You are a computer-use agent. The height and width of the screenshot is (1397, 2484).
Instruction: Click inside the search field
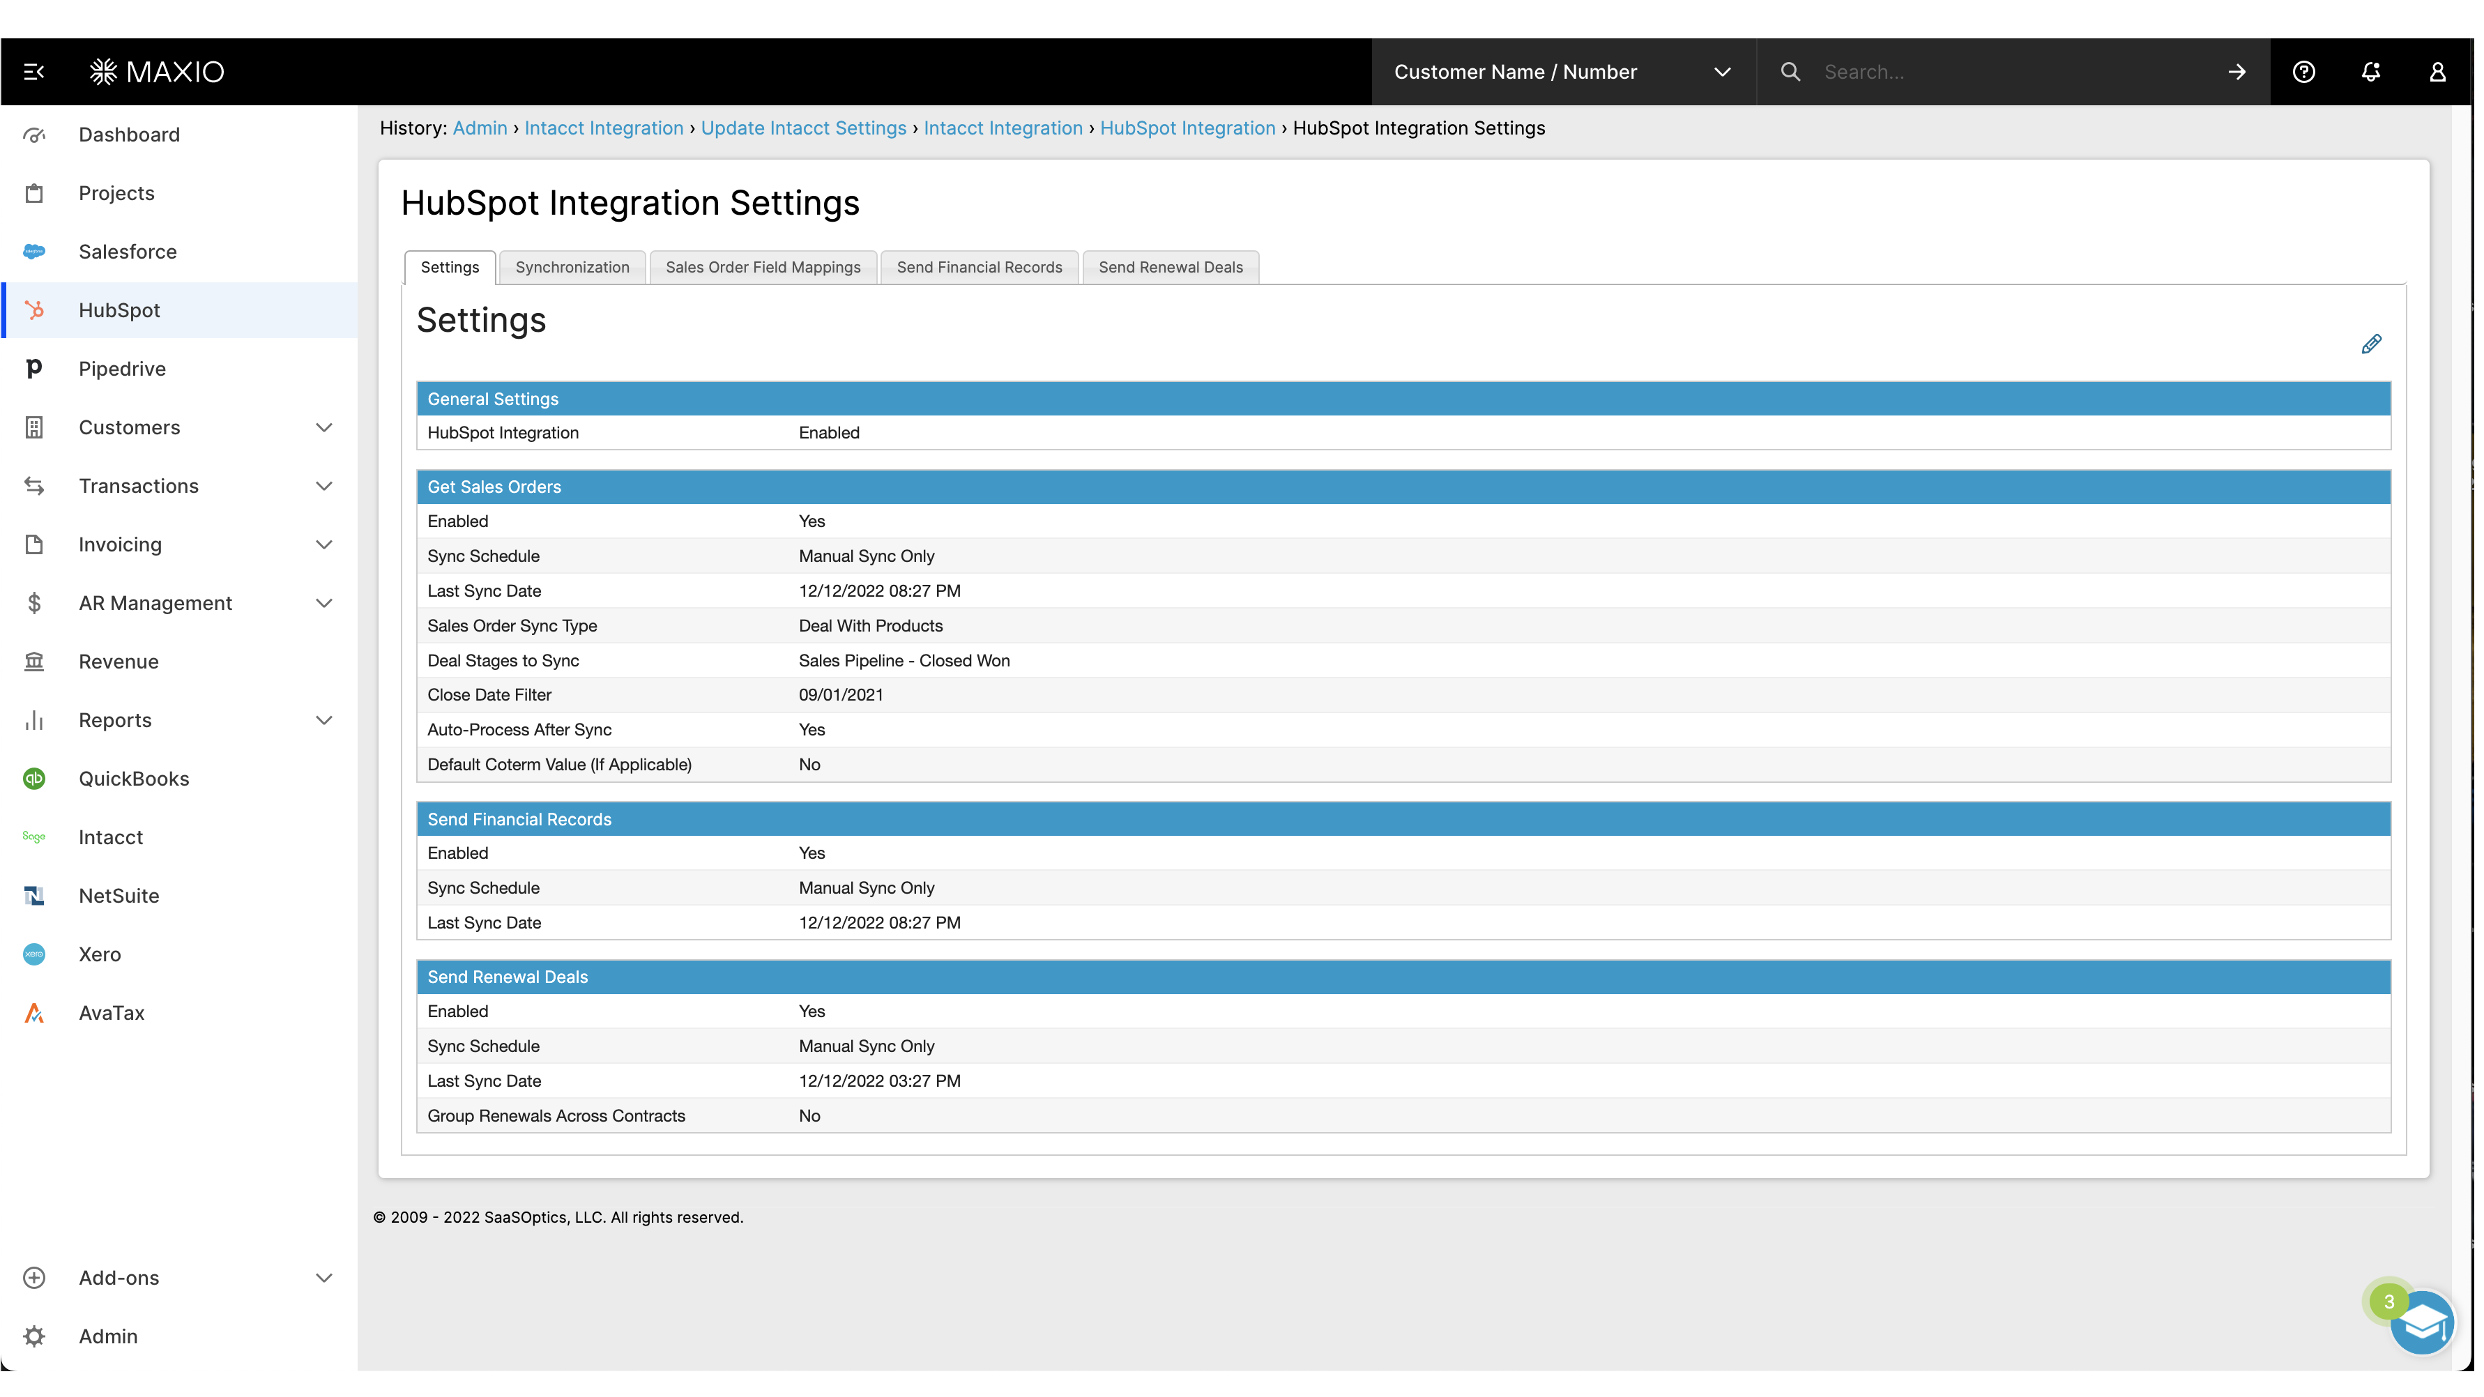tap(1976, 71)
